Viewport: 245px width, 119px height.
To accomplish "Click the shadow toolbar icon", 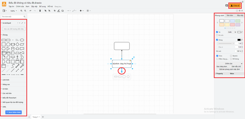I will click(x=62, y=11).
